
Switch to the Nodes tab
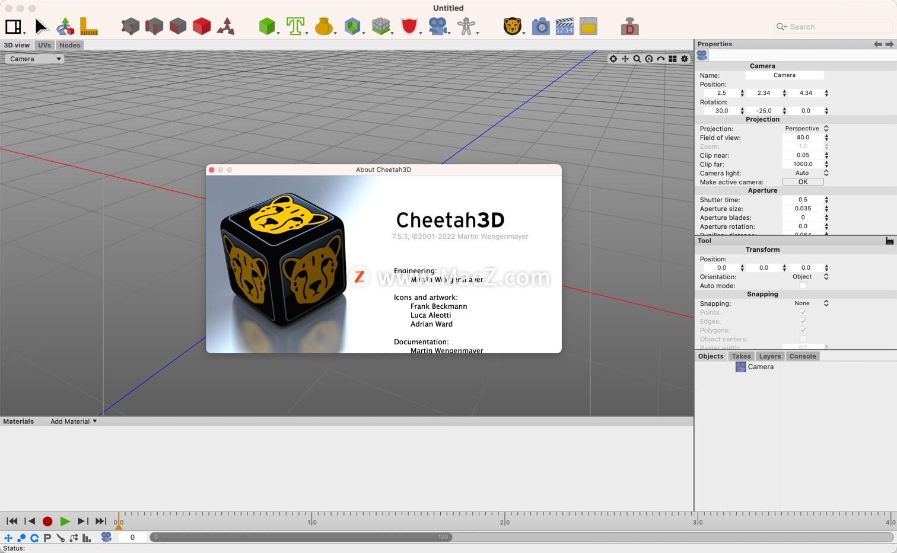(x=69, y=45)
